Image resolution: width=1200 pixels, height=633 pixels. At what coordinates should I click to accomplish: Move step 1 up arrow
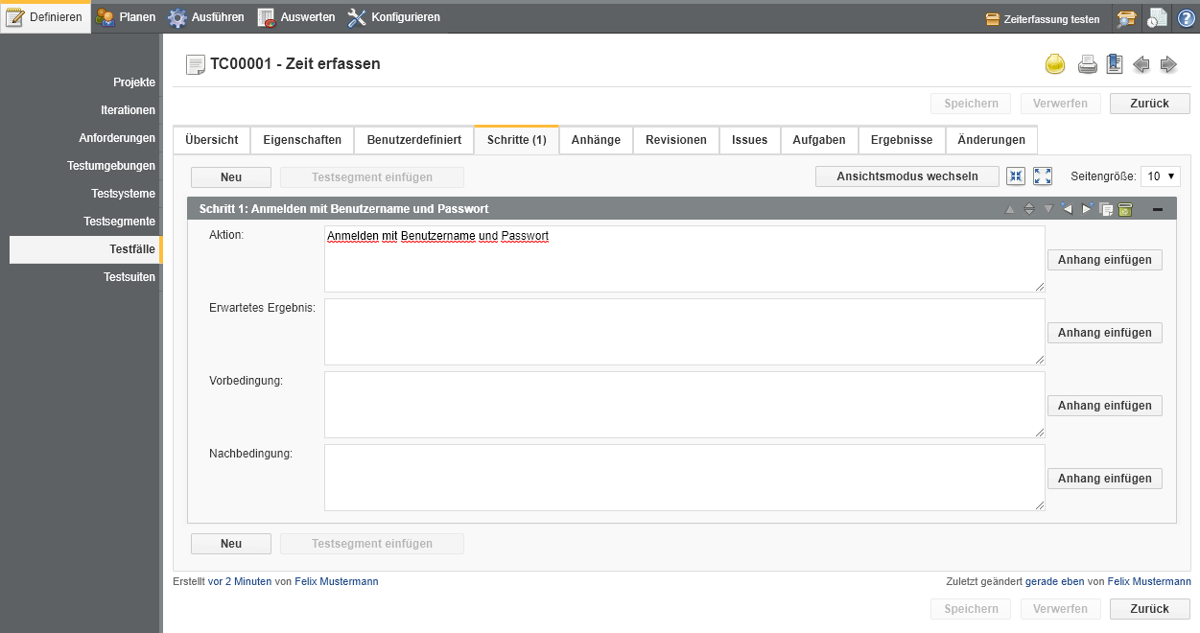coord(1010,209)
